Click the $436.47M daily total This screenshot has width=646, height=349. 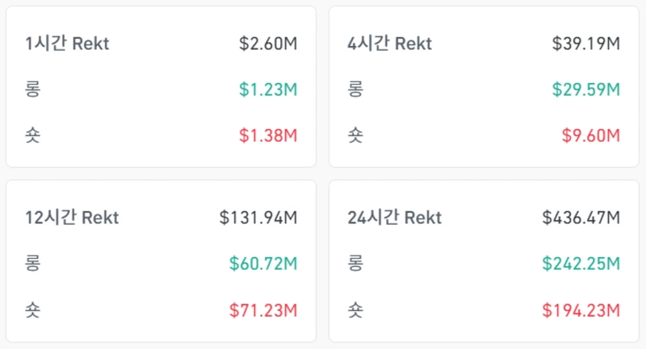[581, 218]
